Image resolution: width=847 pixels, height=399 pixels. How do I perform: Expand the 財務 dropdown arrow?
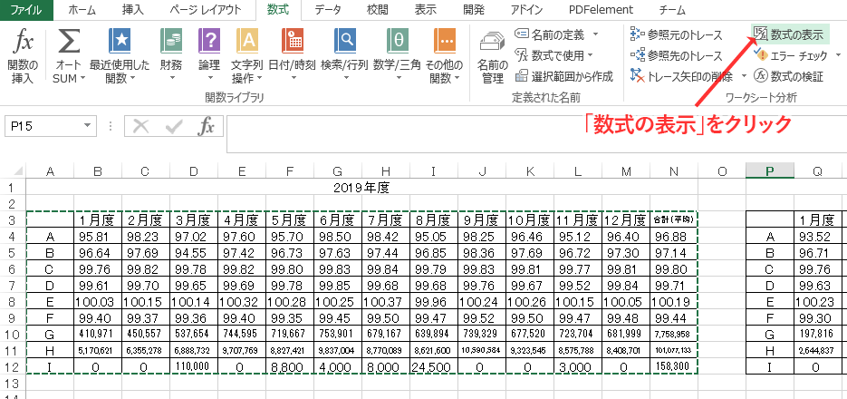coord(172,78)
